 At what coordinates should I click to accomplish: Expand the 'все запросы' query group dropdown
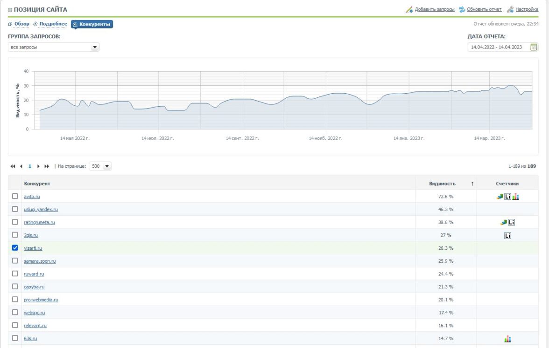[x=95, y=47]
